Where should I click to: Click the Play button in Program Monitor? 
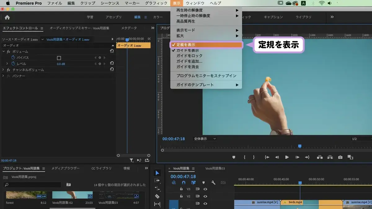pyautogui.click(x=287, y=157)
